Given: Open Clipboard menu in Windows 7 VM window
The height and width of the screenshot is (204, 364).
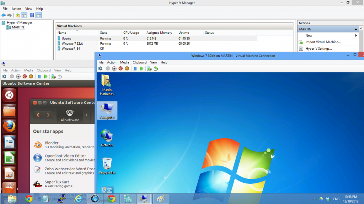Looking at the screenshot, I should point(139,62).
